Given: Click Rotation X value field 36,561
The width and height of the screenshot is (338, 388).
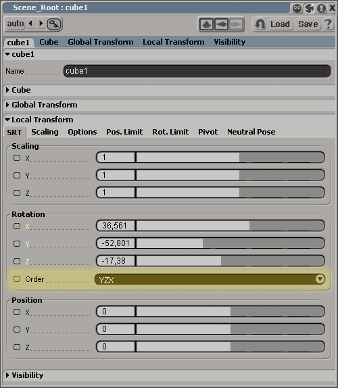Looking at the screenshot, I should 116,226.
